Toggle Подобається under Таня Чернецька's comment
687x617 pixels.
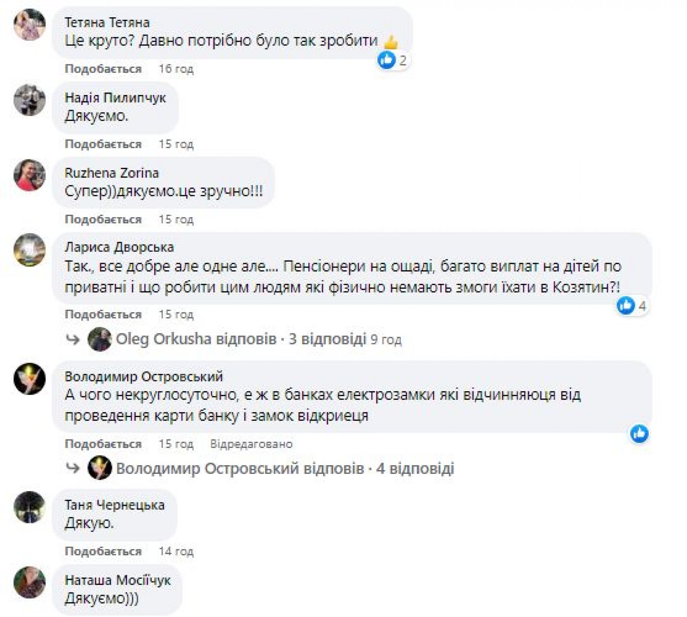click(103, 551)
